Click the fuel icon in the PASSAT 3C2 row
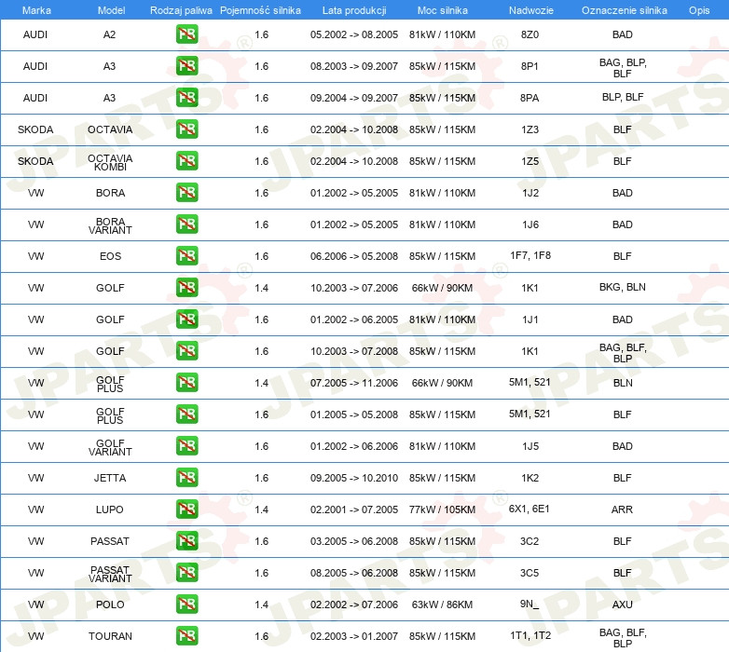The width and height of the screenshot is (729, 652). pos(186,541)
